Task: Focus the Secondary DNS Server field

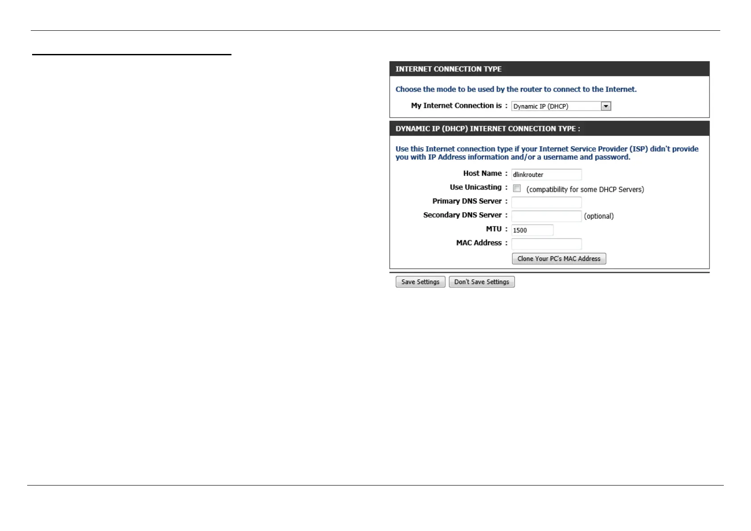Action: click(x=546, y=216)
